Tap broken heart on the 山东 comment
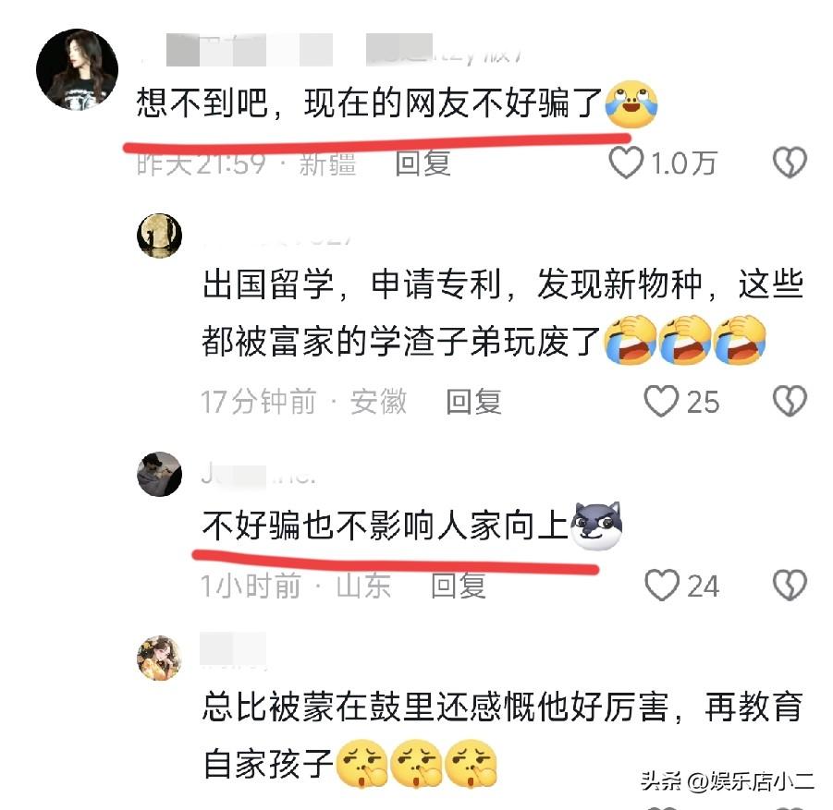 coord(790,585)
